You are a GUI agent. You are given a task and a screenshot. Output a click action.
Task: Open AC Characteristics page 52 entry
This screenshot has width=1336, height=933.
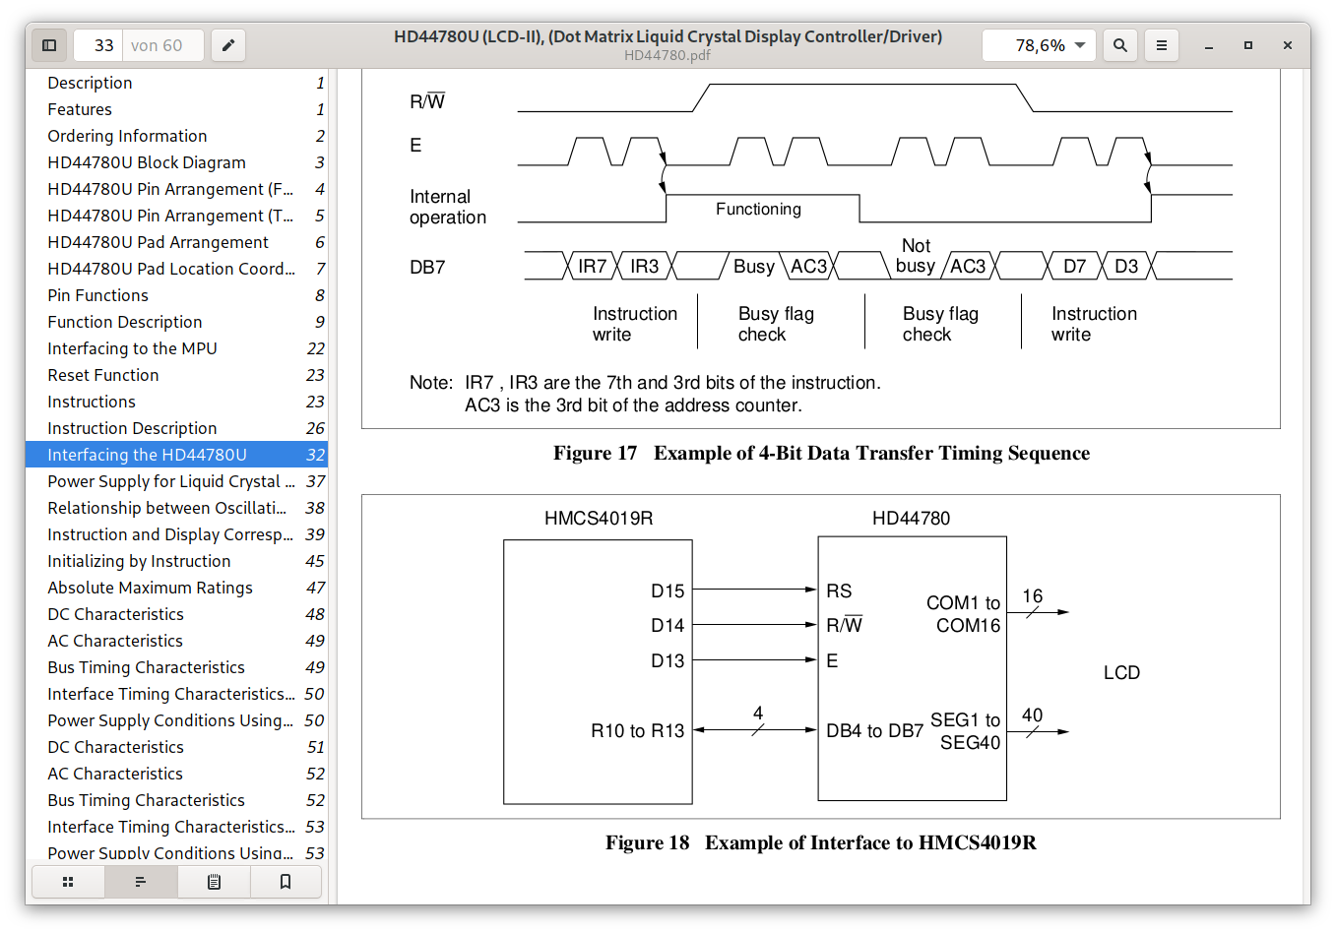[176, 774]
